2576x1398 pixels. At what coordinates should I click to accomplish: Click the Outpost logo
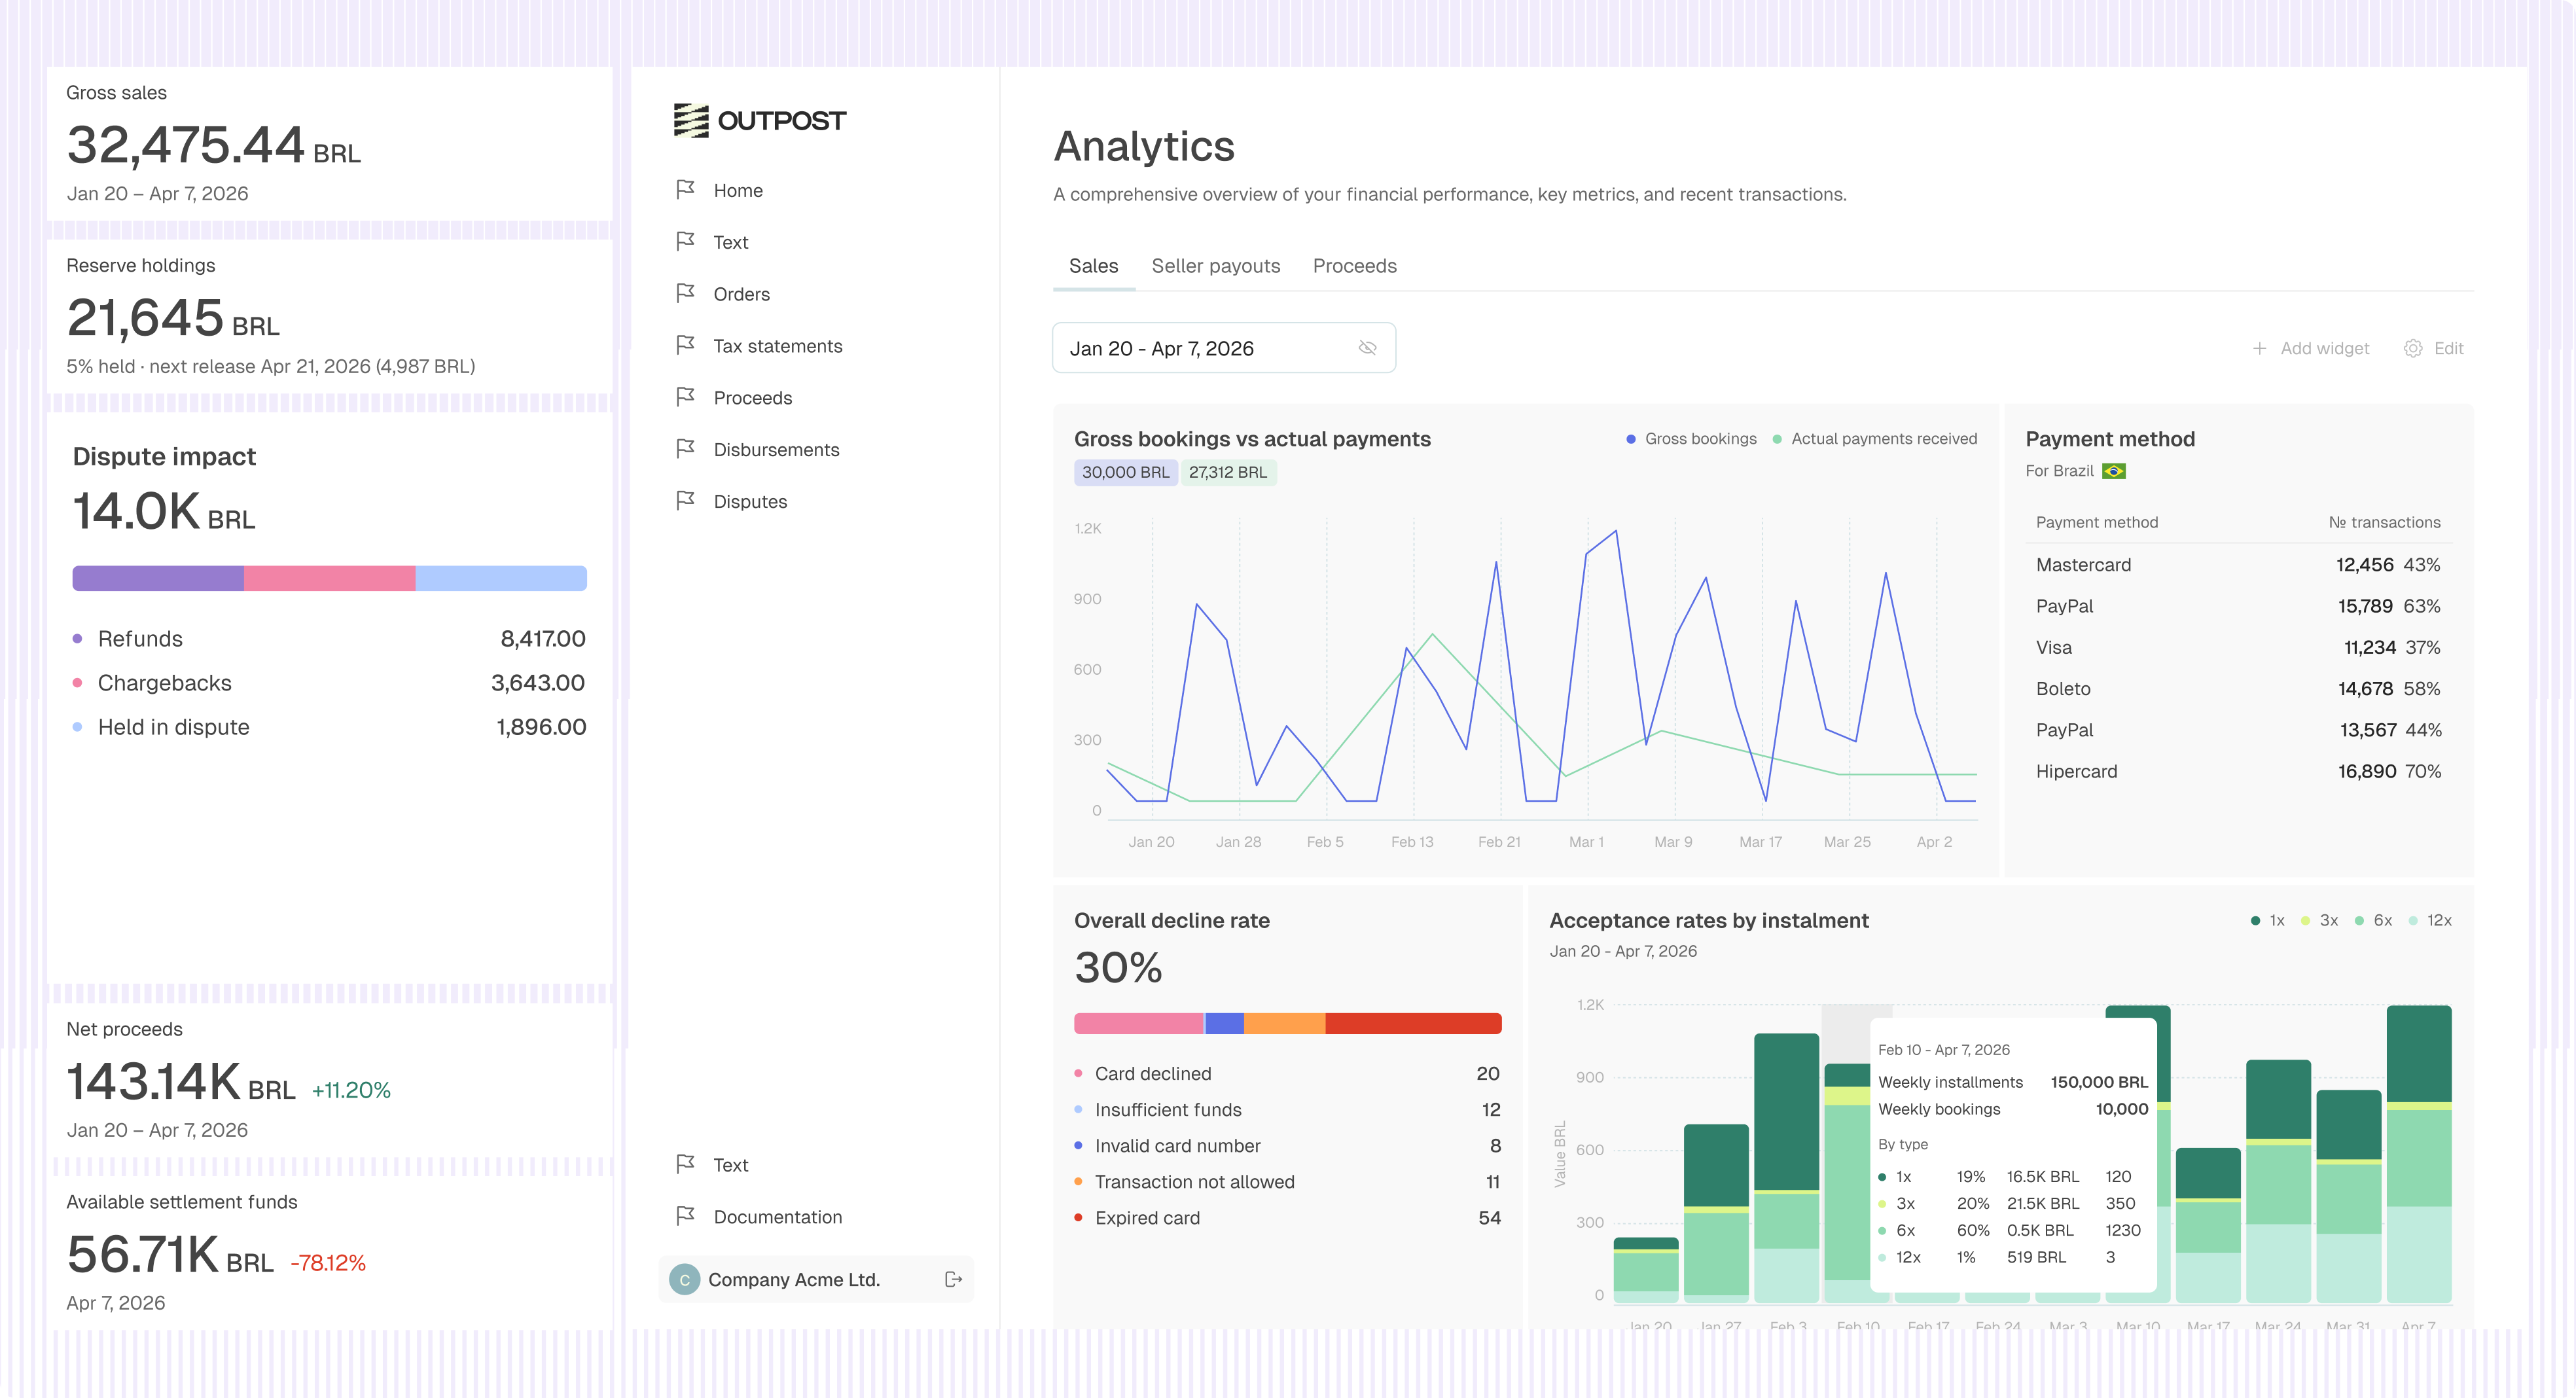[759, 120]
